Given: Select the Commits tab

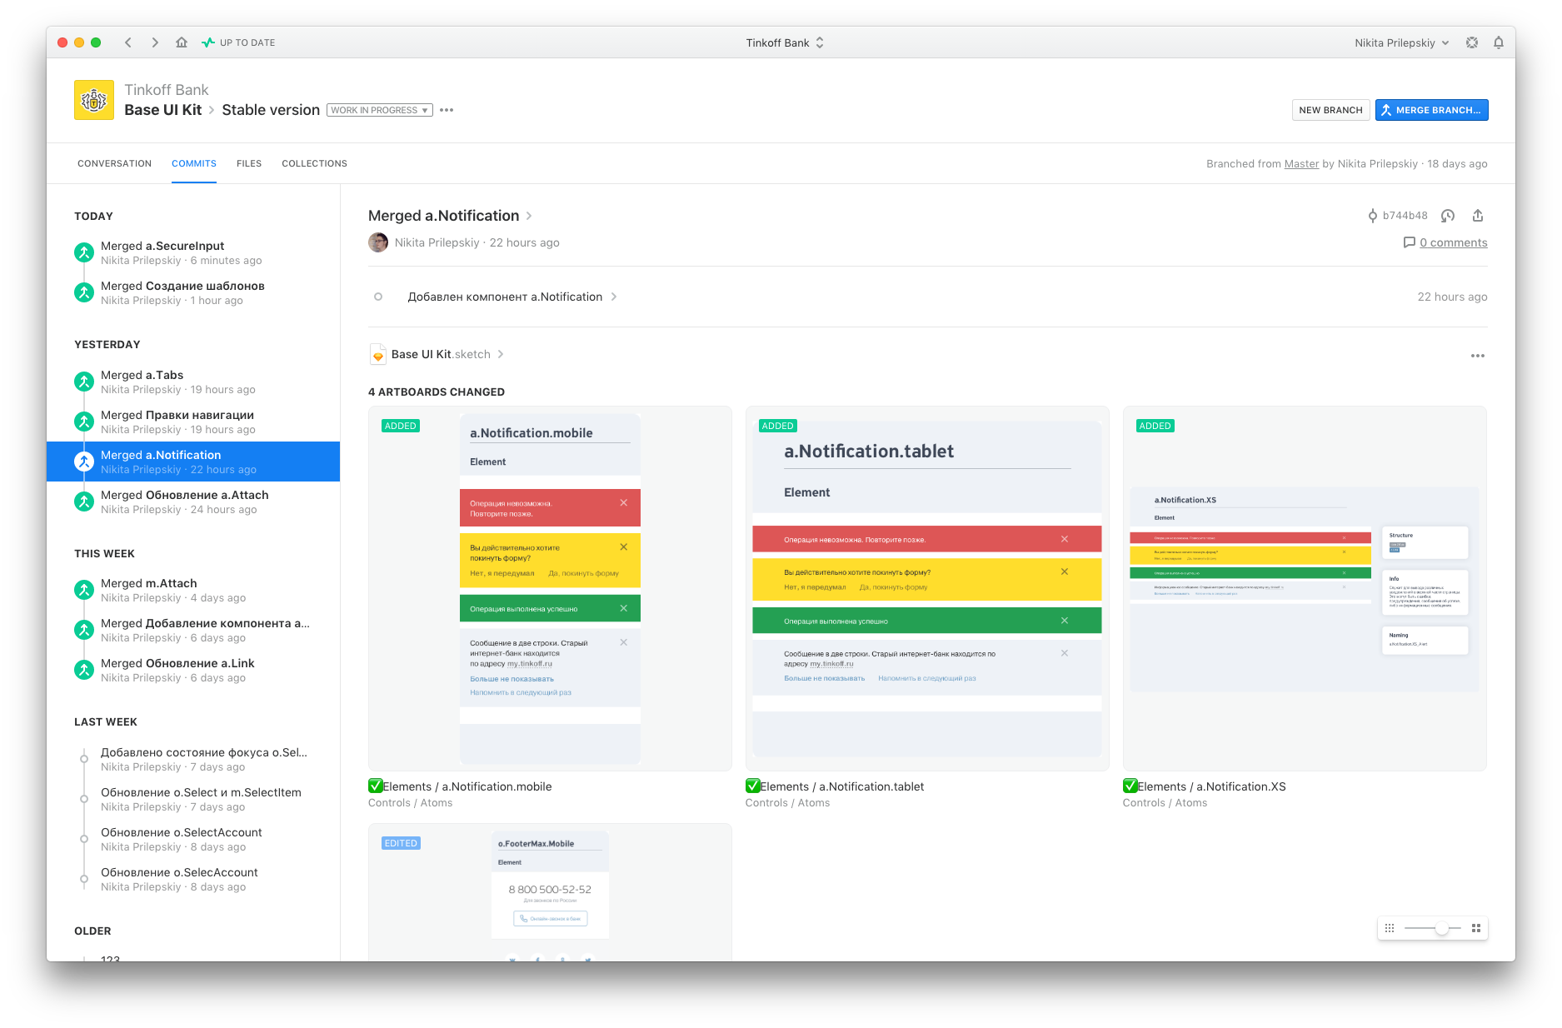Looking at the screenshot, I should click(194, 163).
